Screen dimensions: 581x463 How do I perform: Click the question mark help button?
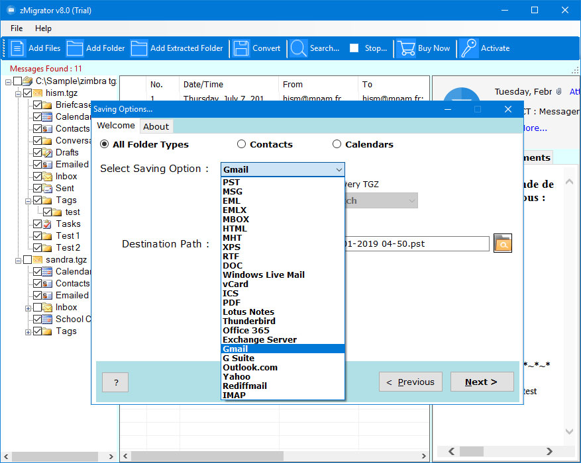(116, 382)
